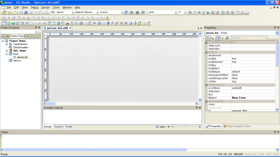Image resolution: width=280 pixels, height=157 pixels.
Task: Toggle pin on Project Explorer panel
Action: point(36,28)
